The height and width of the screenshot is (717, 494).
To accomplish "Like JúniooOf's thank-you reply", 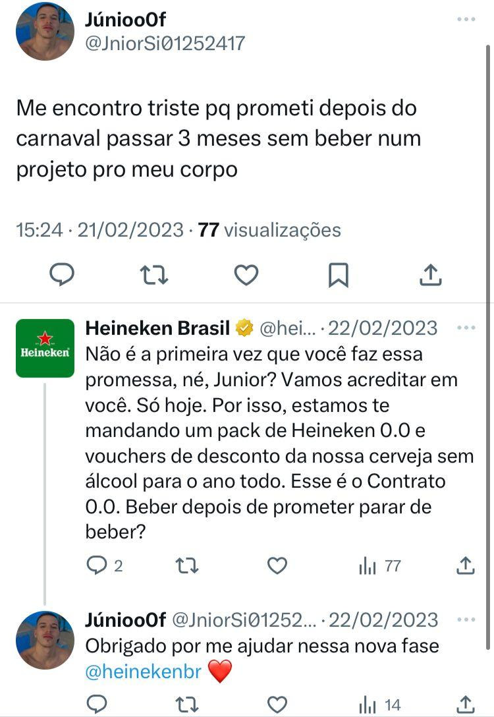I will [x=277, y=704].
